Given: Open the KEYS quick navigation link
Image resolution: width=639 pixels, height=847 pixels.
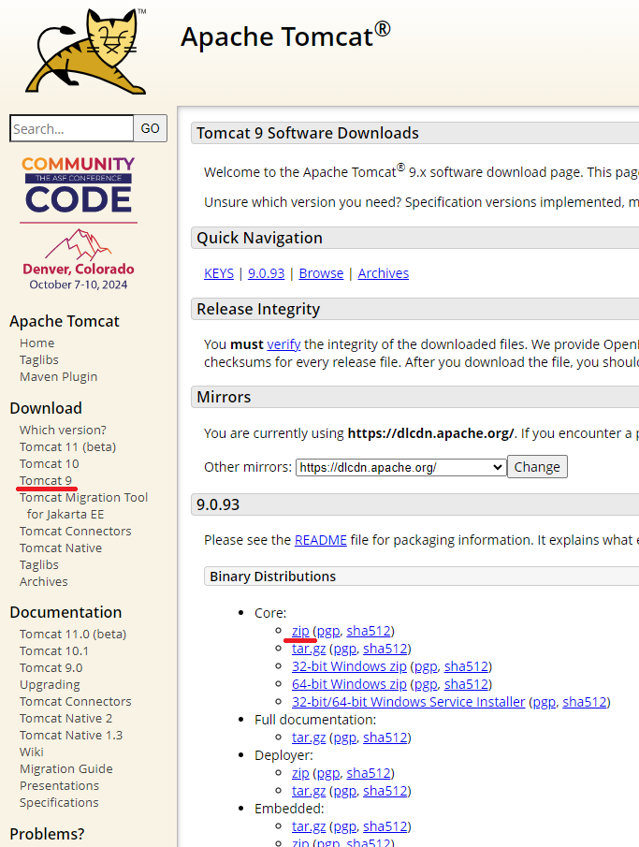Looking at the screenshot, I should (219, 273).
